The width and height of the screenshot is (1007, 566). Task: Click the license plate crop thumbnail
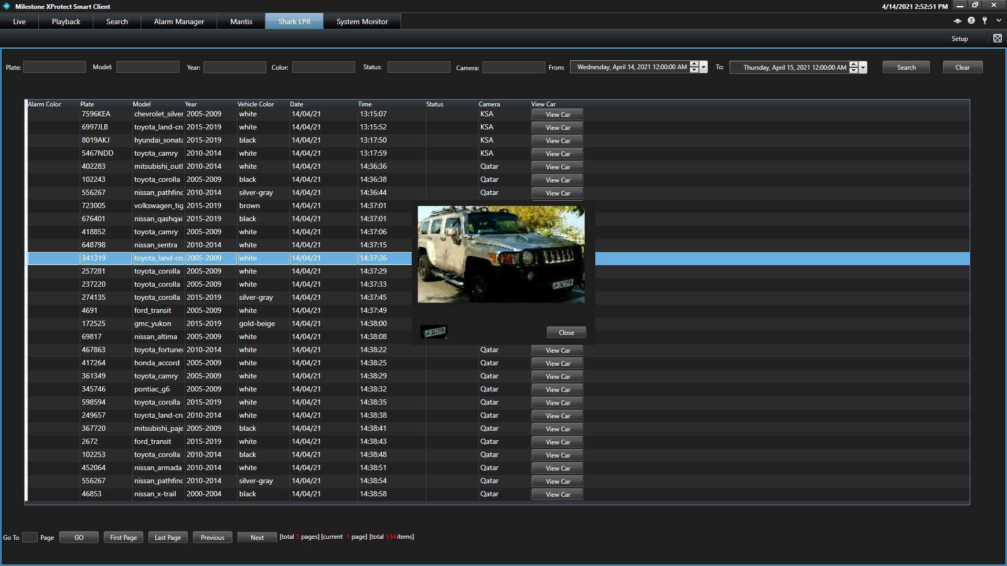coord(434,332)
